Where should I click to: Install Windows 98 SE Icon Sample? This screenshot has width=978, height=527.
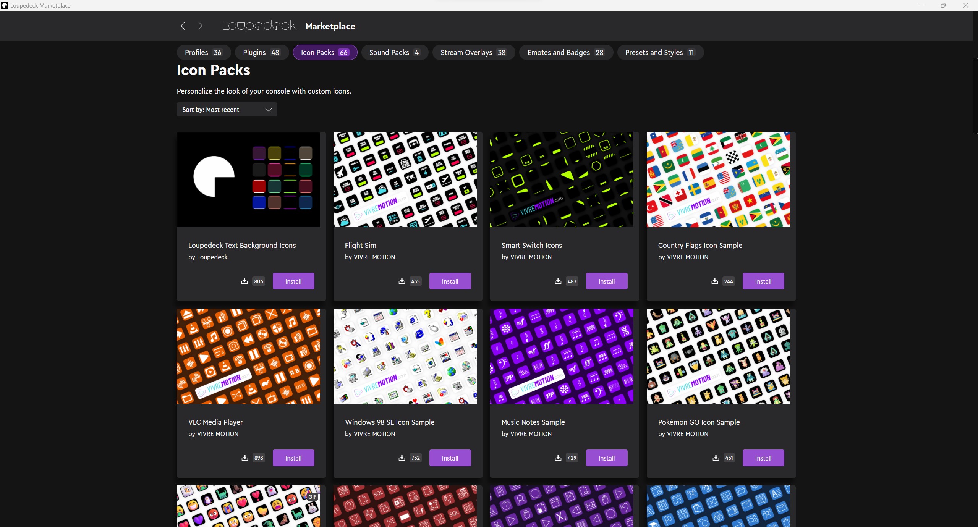pyautogui.click(x=450, y=458)
